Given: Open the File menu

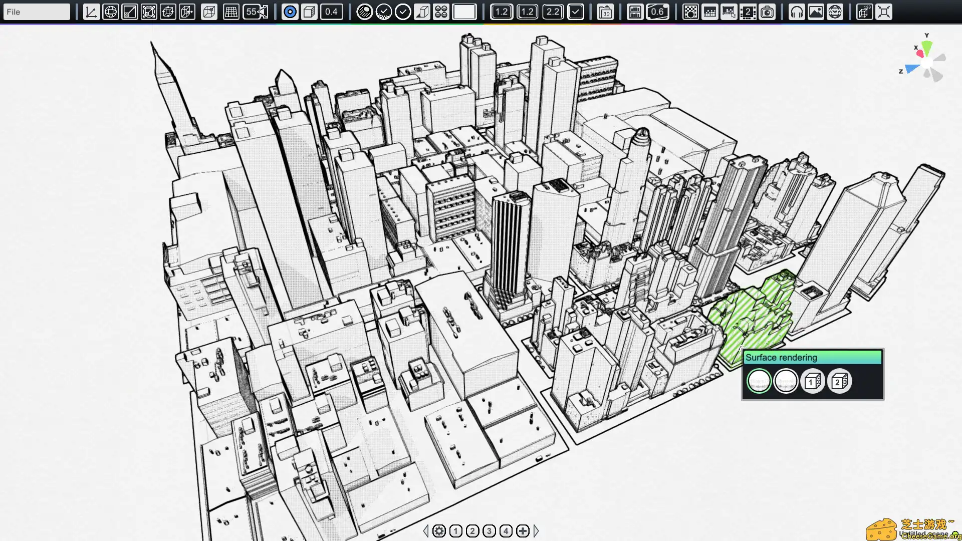Looking at the screenshot, I should coord(36,12).
